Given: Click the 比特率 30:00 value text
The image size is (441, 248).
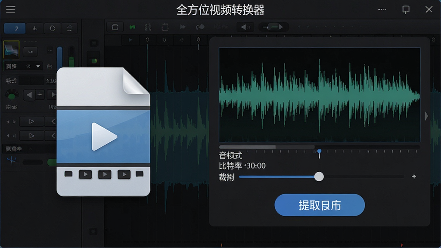Looking at the screenshot, I should [242, 166].
